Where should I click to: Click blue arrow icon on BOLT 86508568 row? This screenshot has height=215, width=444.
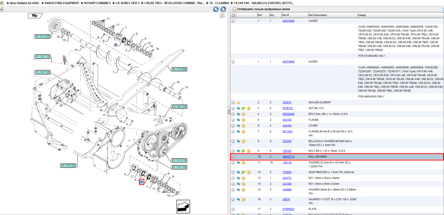pos(238,114)
